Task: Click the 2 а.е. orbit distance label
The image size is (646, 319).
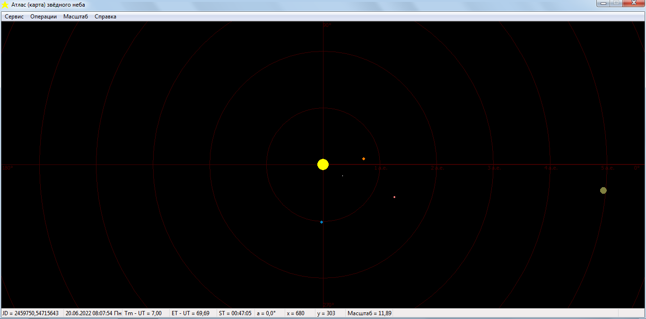Action: [x=437, y=168]
